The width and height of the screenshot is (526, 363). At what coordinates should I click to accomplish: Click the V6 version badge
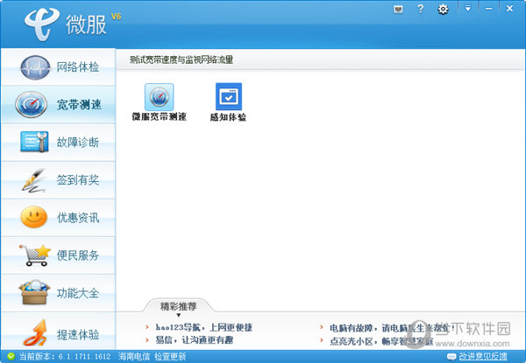(x=116, y=17)
